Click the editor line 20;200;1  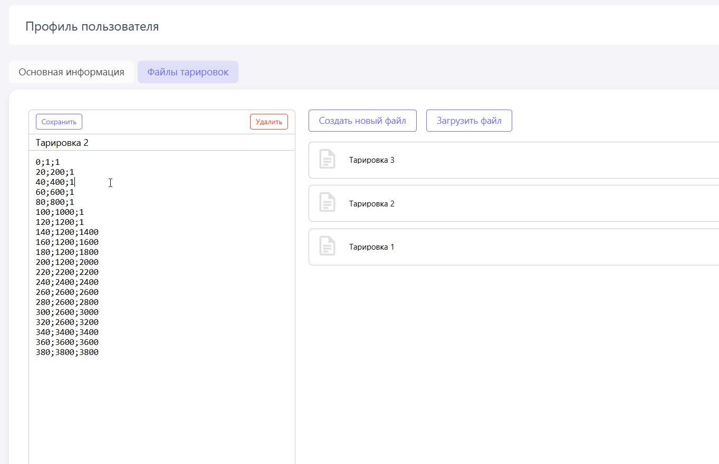55,172
